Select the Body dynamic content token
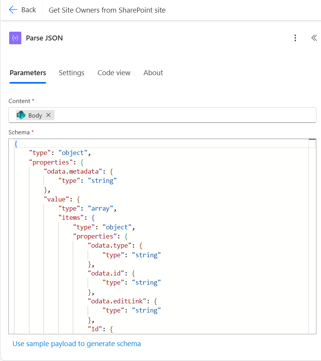This screenshot has height=361, width=321. pyautogui.click(x=35, y=115)
